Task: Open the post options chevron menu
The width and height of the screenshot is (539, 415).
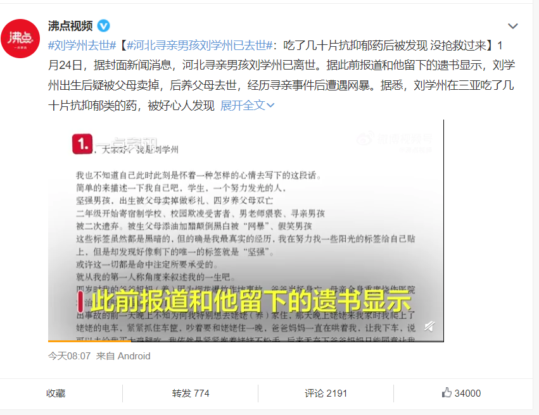Action: 512,26
